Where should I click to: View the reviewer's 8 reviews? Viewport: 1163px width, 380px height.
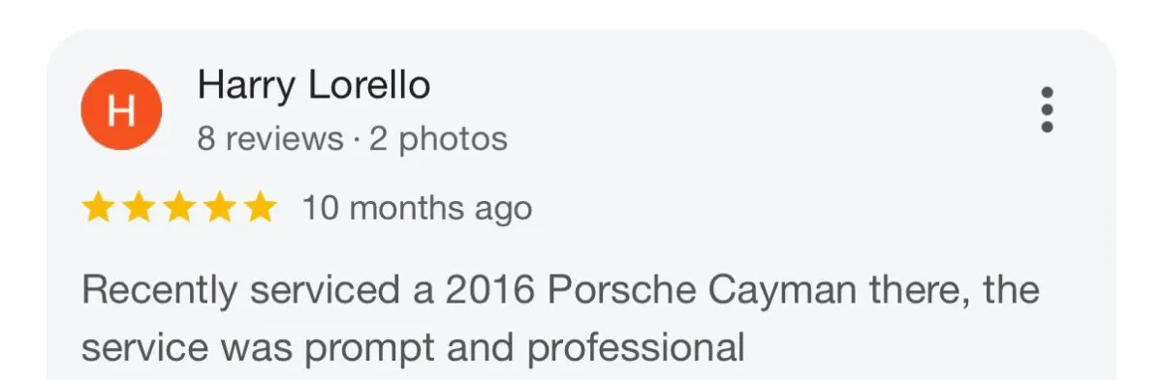pyautogui.click(x=270, y=139)
